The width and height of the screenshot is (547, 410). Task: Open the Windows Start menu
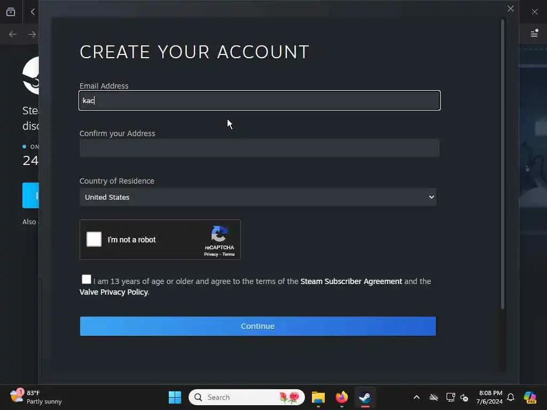(x=175, y=397)
